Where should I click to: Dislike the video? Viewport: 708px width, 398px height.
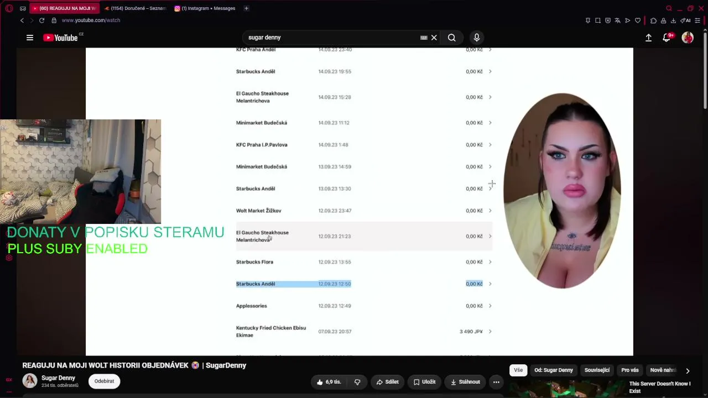pyautogui.click(x=357, y=382)
